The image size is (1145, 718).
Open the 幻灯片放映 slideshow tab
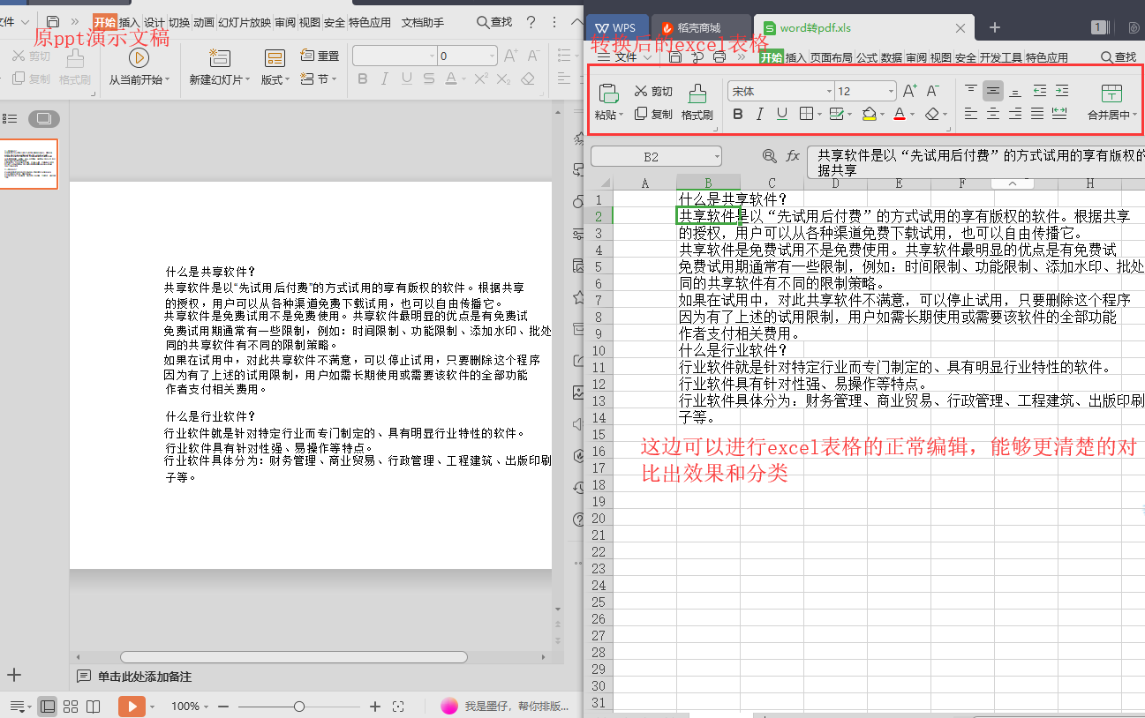tap(245, 23)
